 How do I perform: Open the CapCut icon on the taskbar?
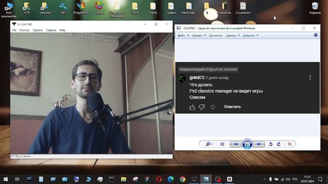pyautogui.click(x=230, y=179)
